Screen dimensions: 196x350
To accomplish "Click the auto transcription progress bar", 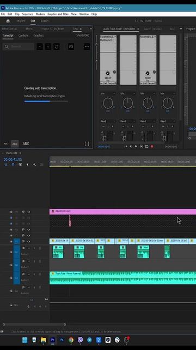I will coord(46,101).
